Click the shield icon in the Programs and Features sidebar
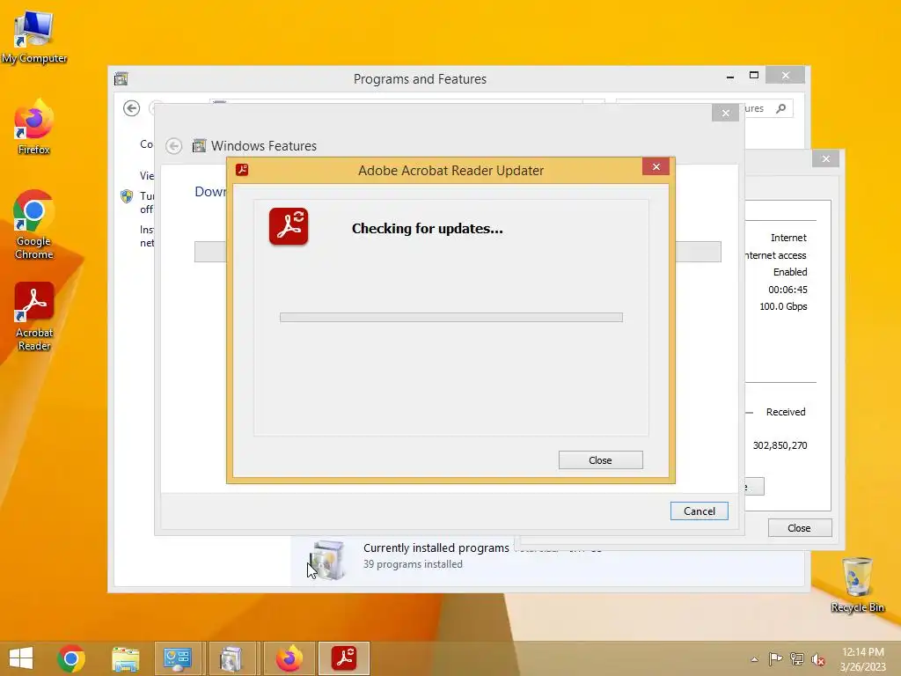This screenshot has height=676, width=901. coord(127,196)
